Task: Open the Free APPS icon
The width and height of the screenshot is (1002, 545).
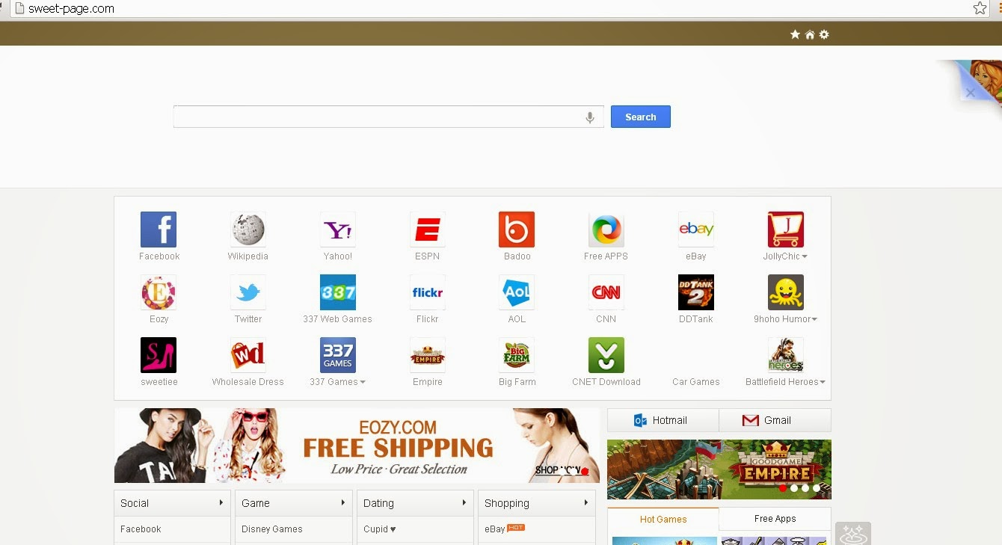Action: [606, 230]
